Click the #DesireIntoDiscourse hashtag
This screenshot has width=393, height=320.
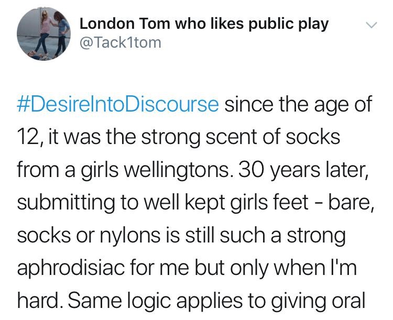click(118, 104)
